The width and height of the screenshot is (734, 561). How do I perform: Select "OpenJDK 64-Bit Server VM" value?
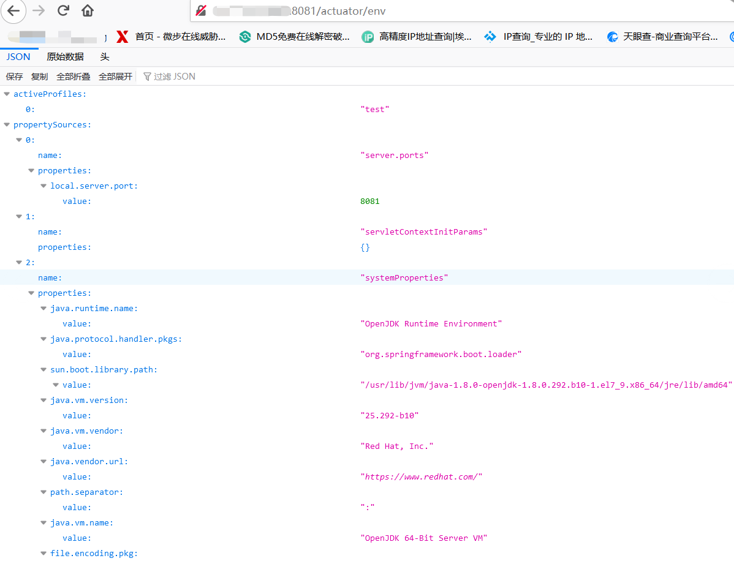423,538
